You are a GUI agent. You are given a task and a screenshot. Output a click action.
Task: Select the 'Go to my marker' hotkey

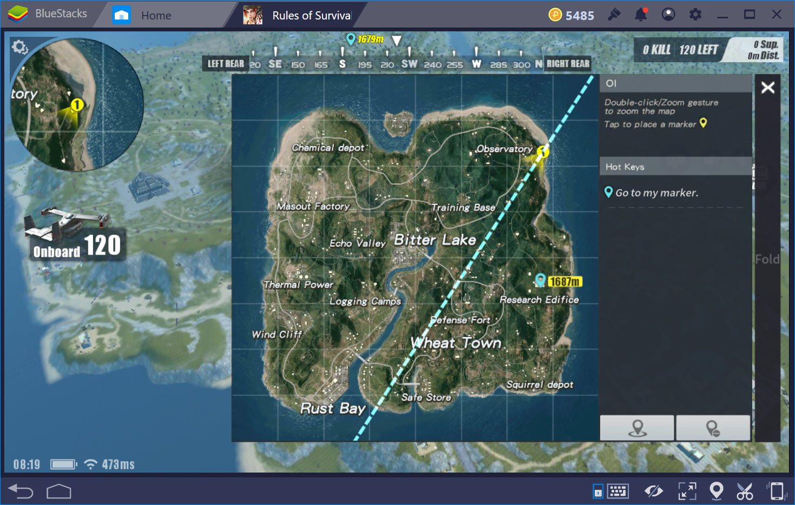[651, 192]
